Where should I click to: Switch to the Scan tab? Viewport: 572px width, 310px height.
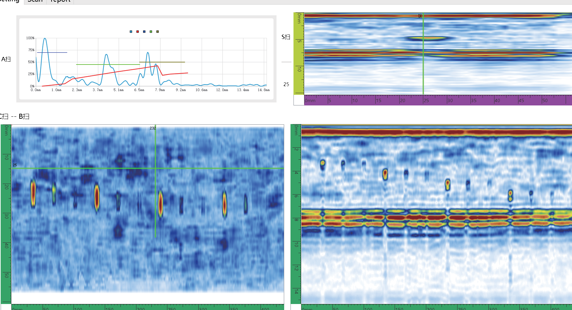(x=35, y=1)
